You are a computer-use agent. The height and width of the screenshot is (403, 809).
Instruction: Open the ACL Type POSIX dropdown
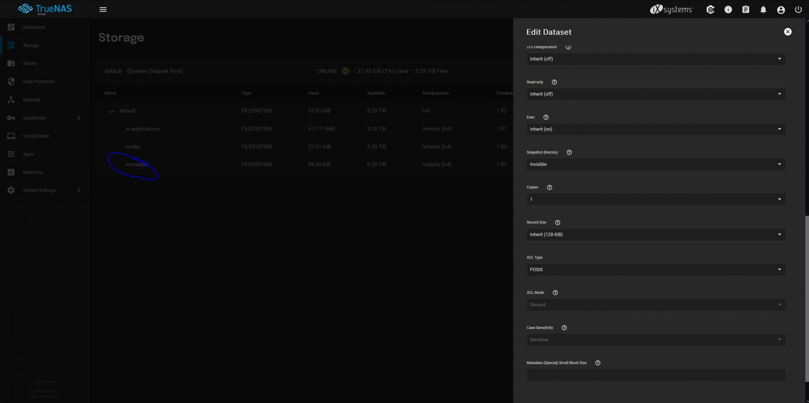coord(656,269)
